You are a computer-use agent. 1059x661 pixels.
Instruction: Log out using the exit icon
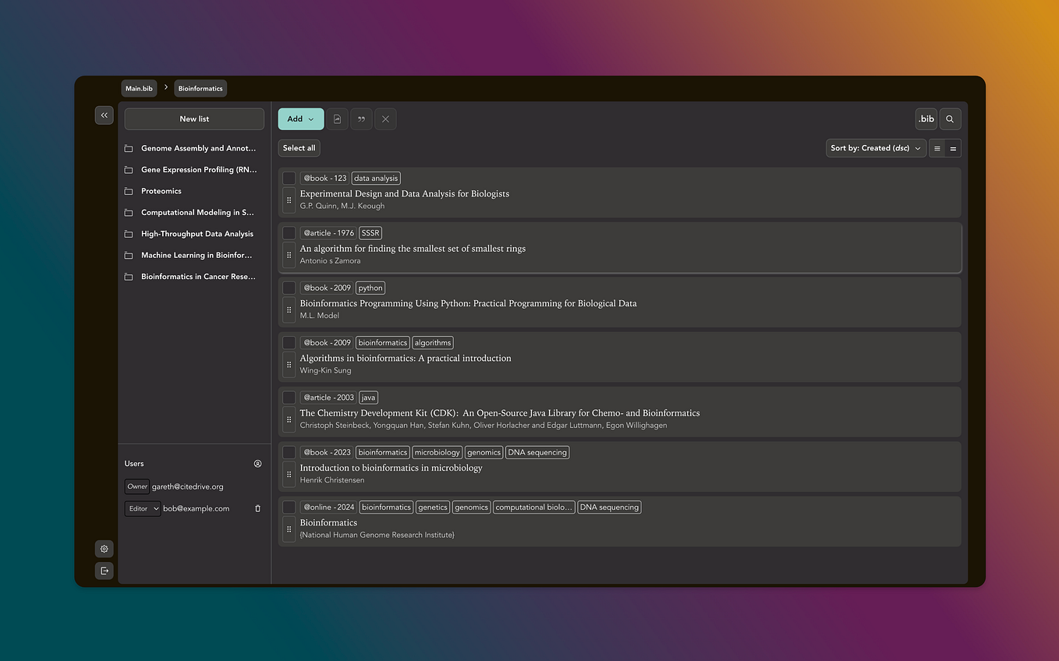point(104,571)
